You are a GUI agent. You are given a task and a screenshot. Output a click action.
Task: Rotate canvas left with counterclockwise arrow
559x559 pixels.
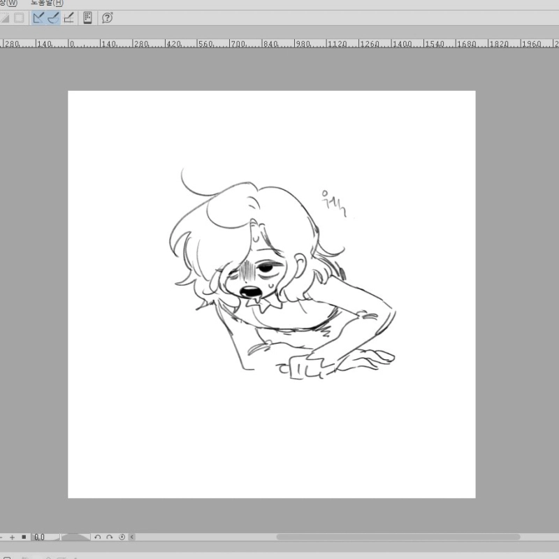(99, 537)
